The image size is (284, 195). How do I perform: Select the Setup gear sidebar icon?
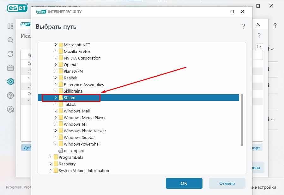pos(10,82)
